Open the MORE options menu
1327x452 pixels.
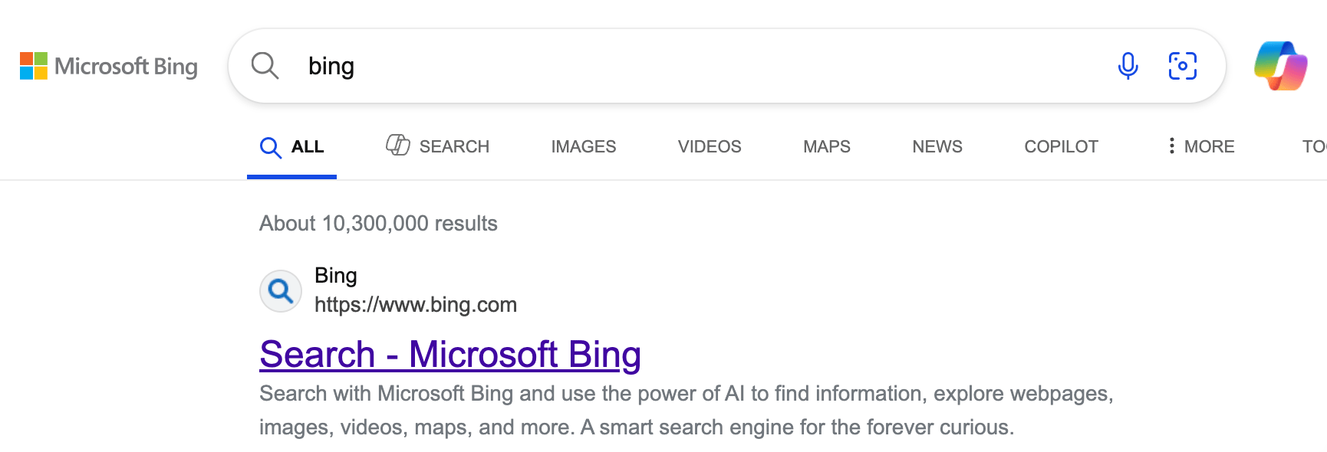(1209, 146)
